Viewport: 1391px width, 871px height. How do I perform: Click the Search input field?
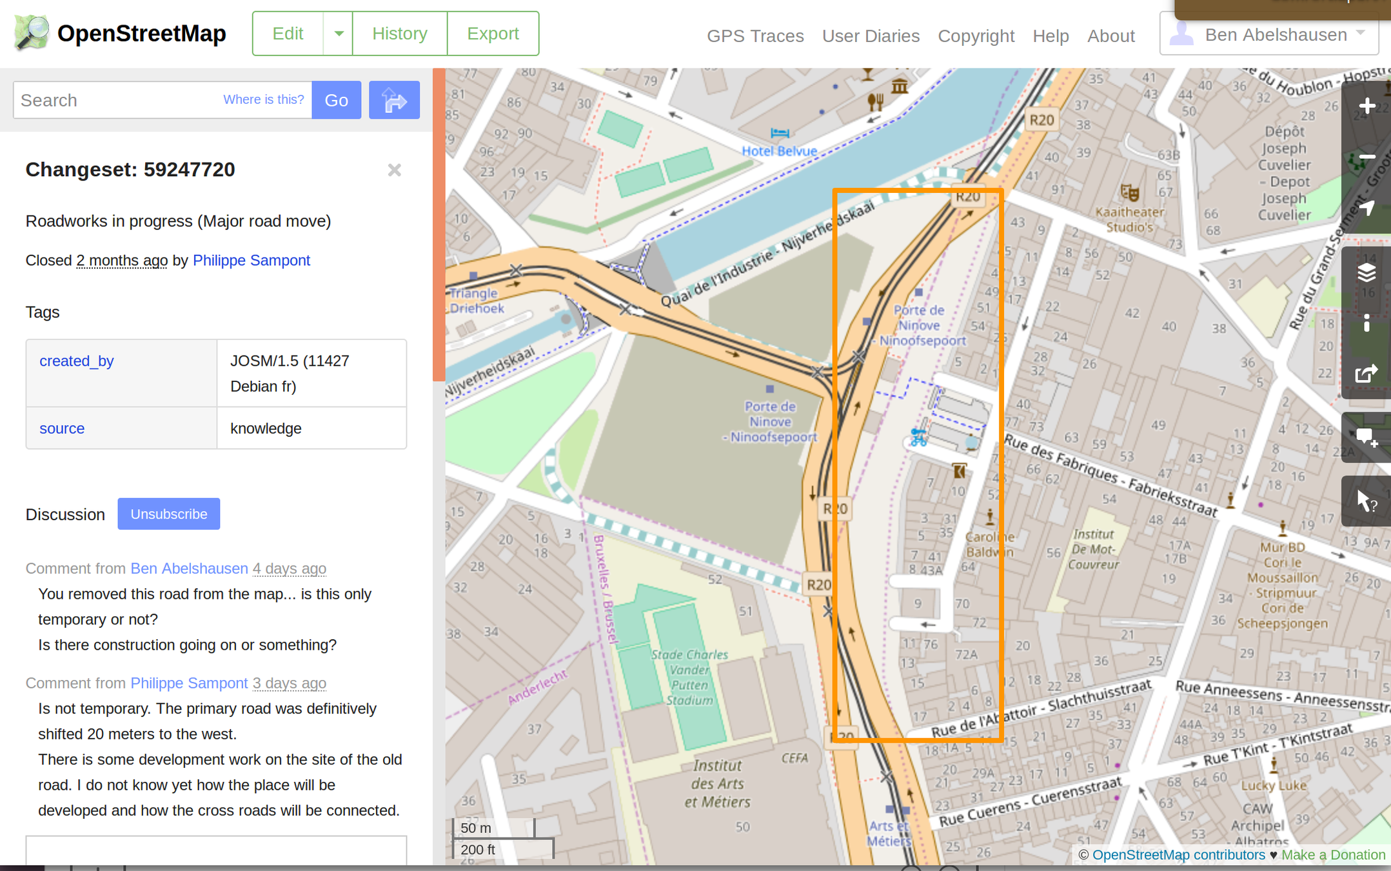tap(116, 100)
